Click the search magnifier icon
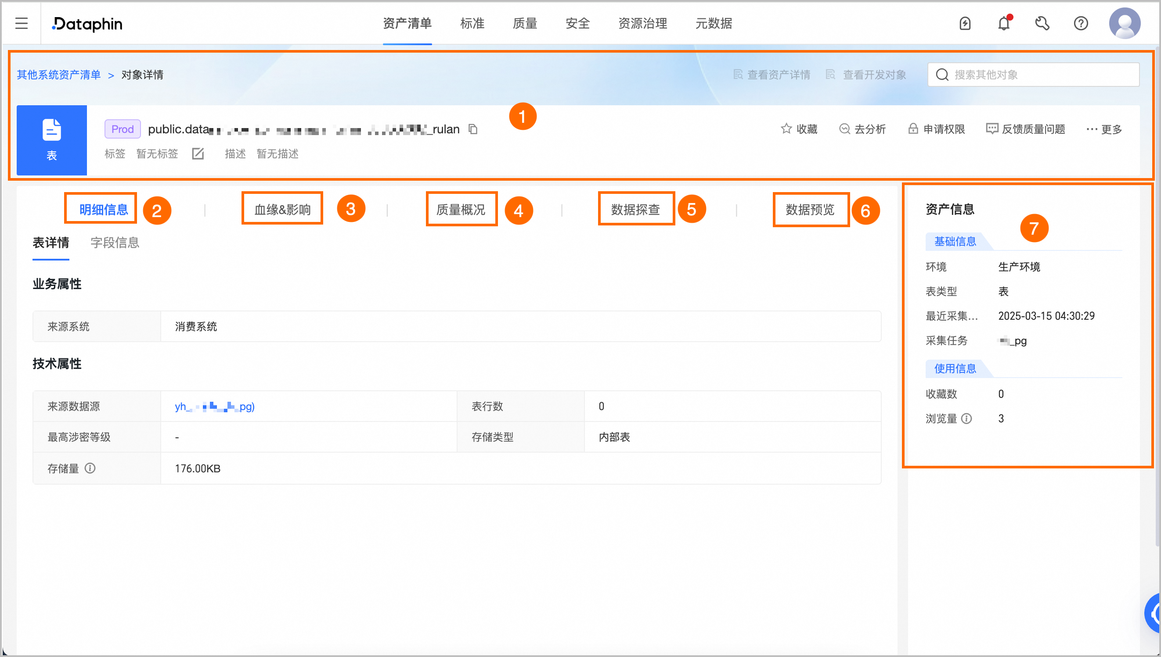Viewport: 1161px width, 657px height. coord(942,75)
